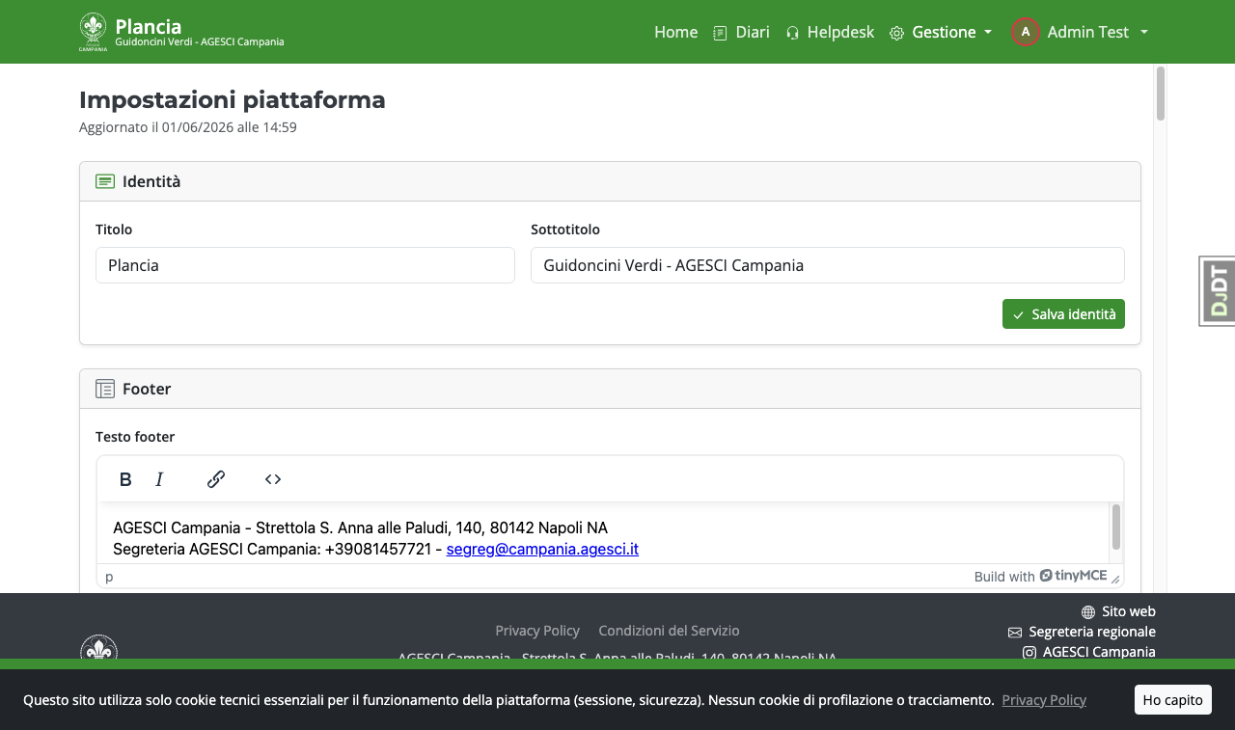Click the Titolo input field

point(305,265)
